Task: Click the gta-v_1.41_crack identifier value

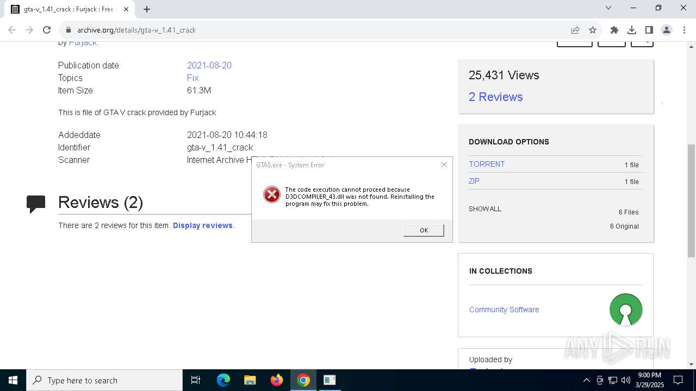Action: (220, 147)
